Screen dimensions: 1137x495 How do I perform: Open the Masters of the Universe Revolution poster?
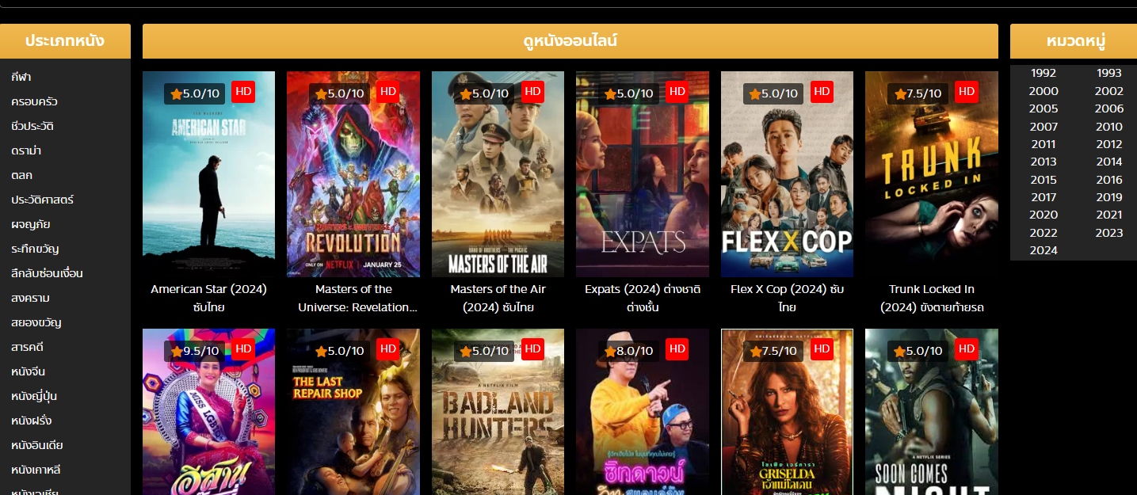click(x=353, y=174)
